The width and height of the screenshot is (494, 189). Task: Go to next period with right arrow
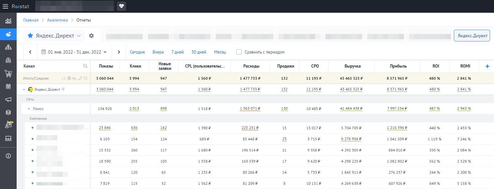(119, 52)
